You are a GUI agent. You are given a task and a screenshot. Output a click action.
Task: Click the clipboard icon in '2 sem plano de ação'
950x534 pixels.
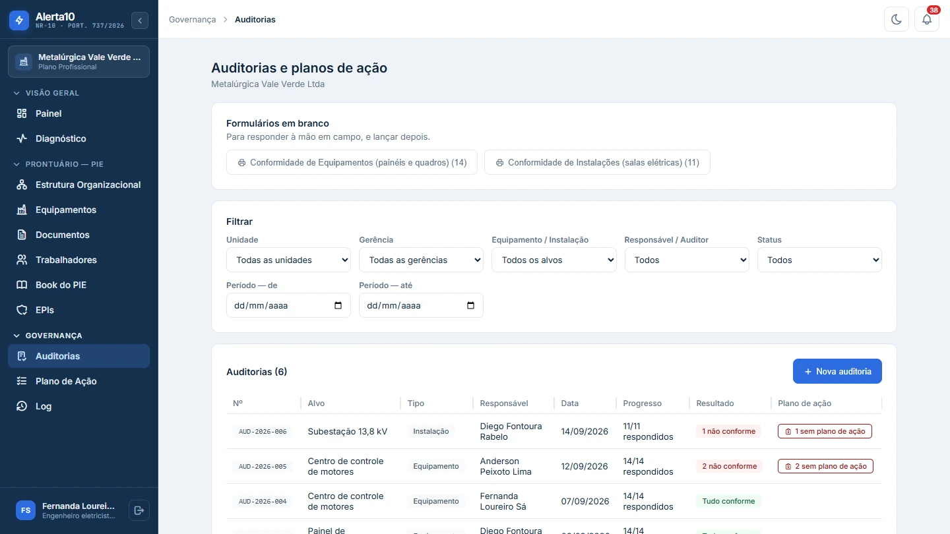click(x=788, y=467)
